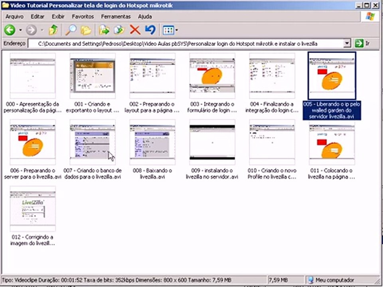Open the Forward history dropdown arrow
This screenshot has width=383, height=287.
[x=42, y=30]
